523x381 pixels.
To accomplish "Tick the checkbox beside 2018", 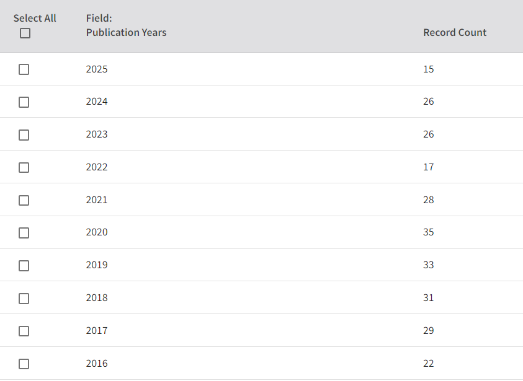I will coord(24,299).
